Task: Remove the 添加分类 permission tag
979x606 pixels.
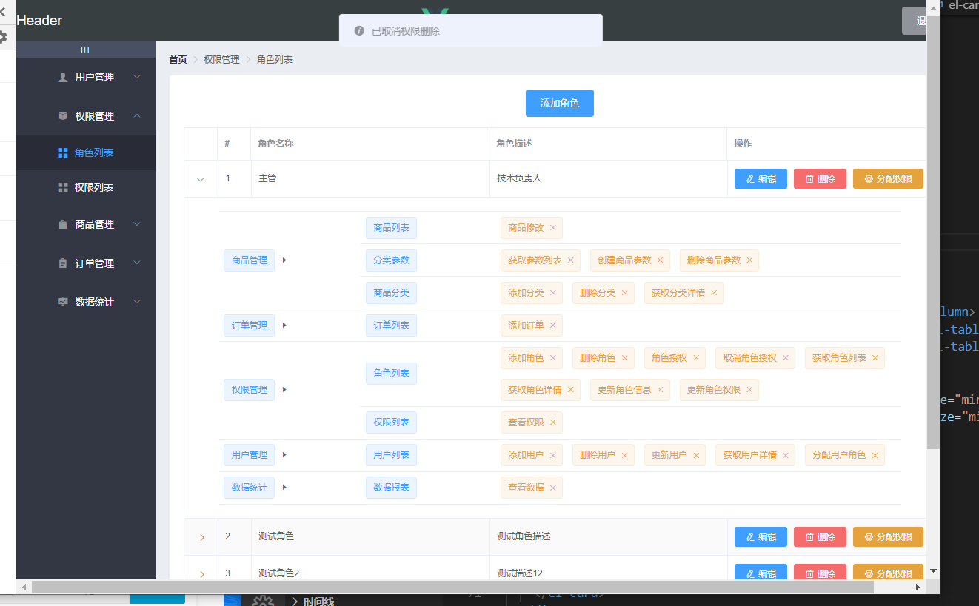Action: pyautogui.click(x=552, y=293)
